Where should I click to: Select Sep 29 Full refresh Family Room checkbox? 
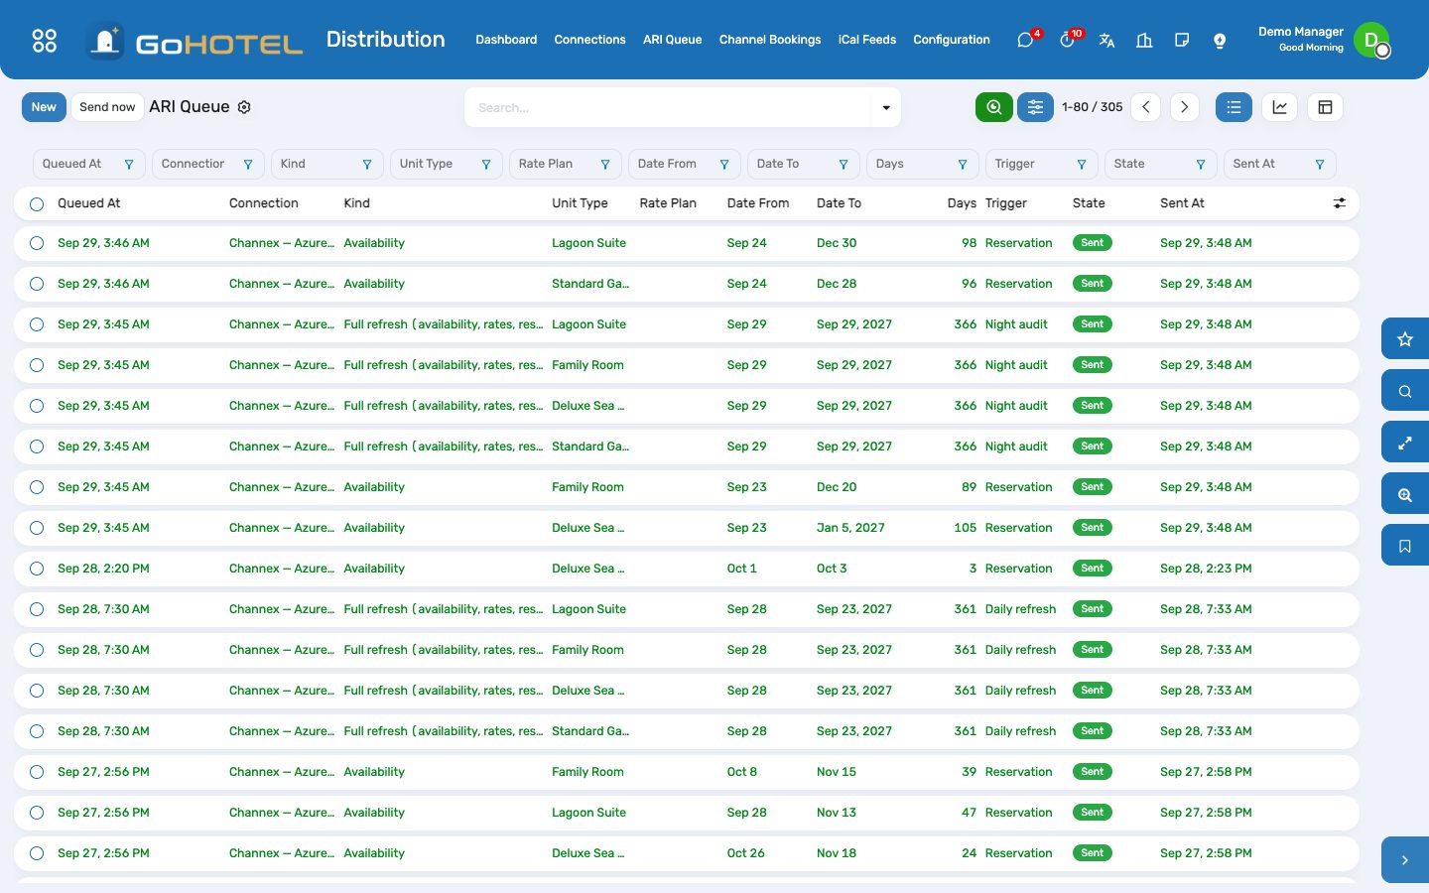37,365
